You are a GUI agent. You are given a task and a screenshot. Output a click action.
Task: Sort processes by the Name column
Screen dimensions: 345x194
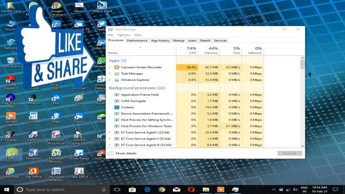[x=141, y=50]
